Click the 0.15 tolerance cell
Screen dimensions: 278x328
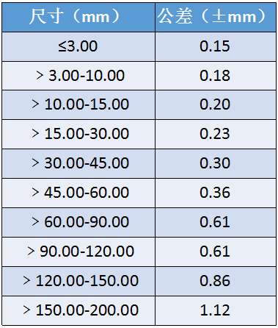coord(216,46)
